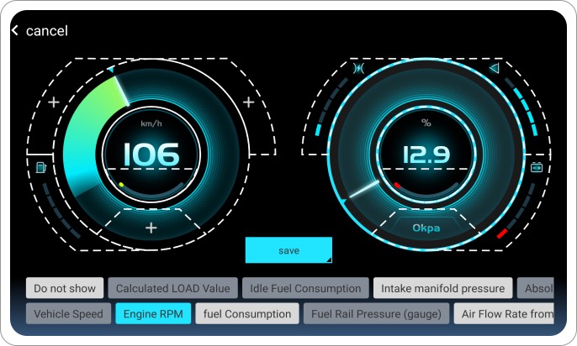577x346 pixels.
Task: Select the Engine RPM data option
Action: coord(153,314)
